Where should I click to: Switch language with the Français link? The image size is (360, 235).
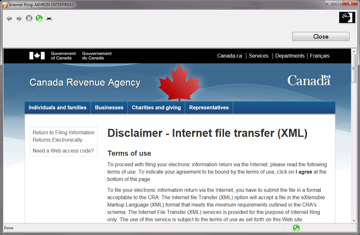click(320, 56)
